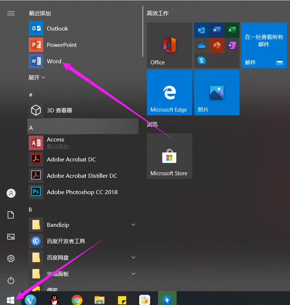
Task: Open the Pictures sidebar icon
Action: coord(11,237)
